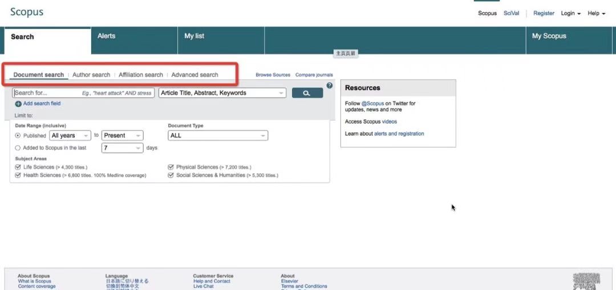The height and width of the screenshot is (290, 616).
Task: Open the 7 days dropdown
Action: 122,148
